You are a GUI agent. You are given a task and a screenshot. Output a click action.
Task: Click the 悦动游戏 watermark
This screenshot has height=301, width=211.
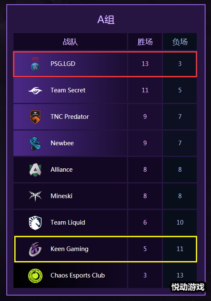188,287
